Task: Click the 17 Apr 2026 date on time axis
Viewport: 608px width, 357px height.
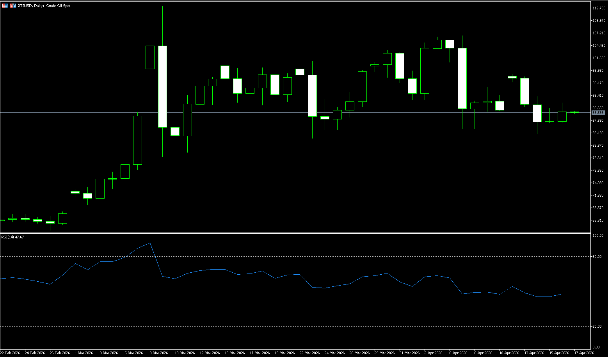Action: click(x=584, y=353)
